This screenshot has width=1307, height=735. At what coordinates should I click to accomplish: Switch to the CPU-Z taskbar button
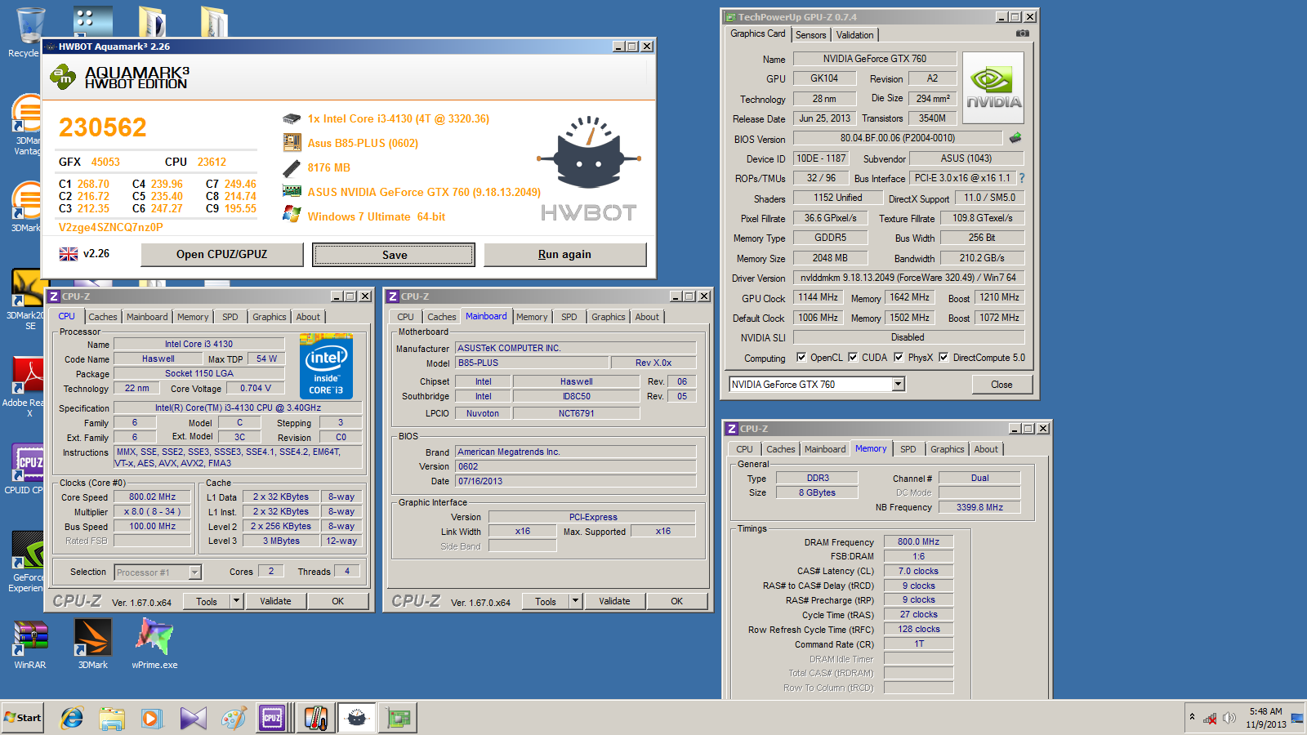[x=274, y=718]
